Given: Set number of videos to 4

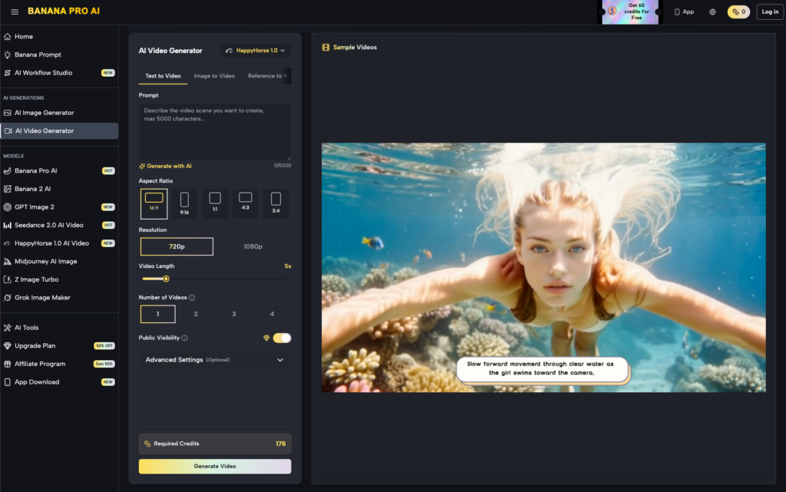Looking at the screenshot, I should (x=272, y=314).
